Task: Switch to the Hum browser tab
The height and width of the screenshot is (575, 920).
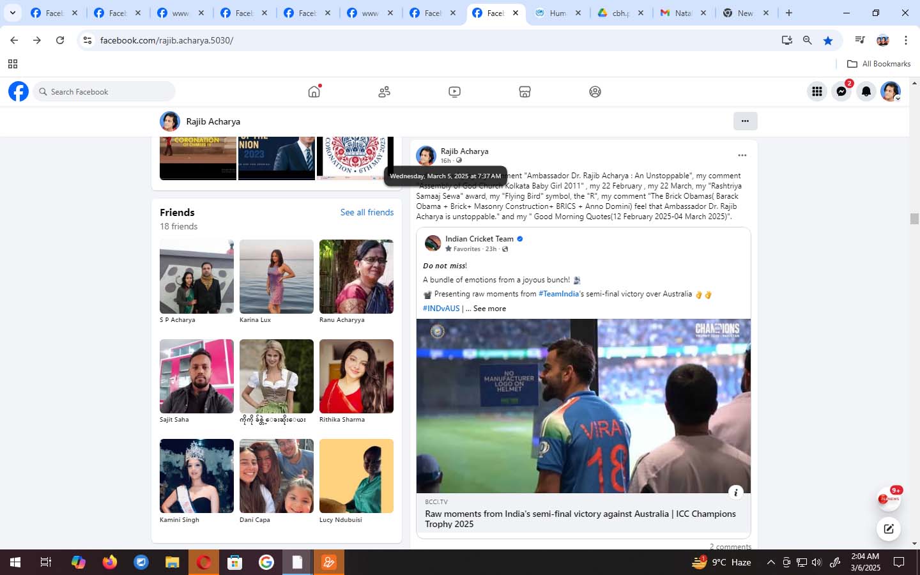Action: tap(558, 13)
